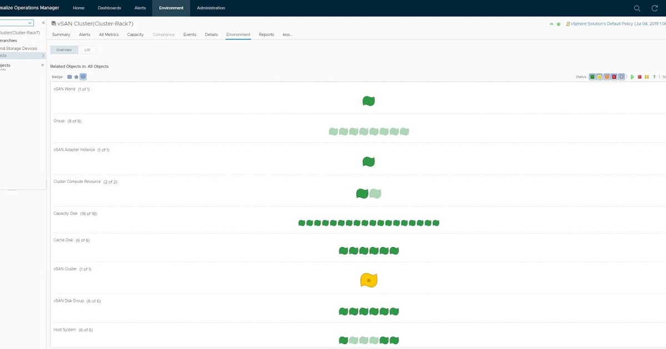Filter by standby state yellow pause icon

[647, 77]
